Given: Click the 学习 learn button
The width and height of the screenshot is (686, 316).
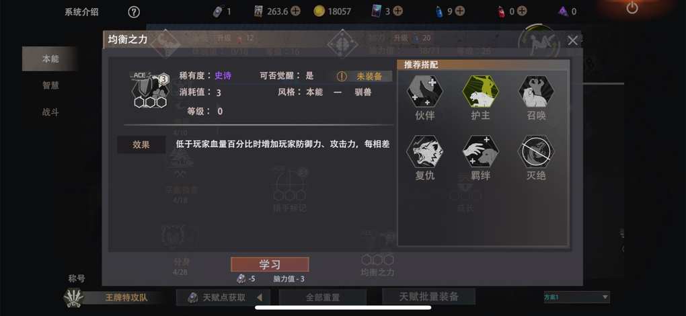Looking at the screenshot, I should (x=270, y=264).
